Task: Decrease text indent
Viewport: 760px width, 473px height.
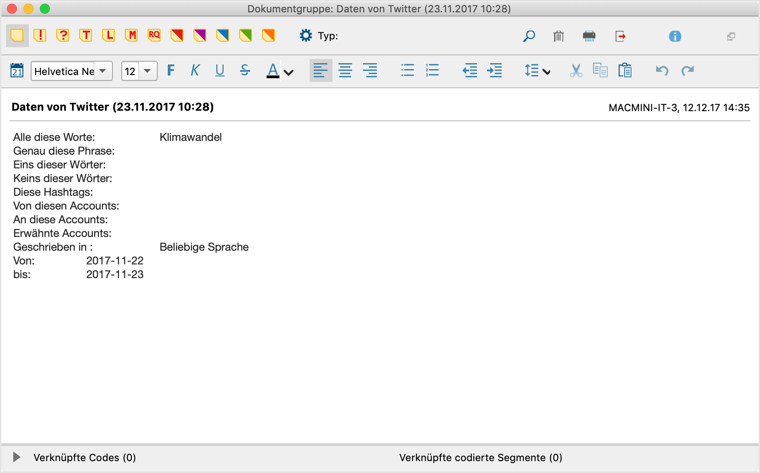Action: [x=470, y=70]
